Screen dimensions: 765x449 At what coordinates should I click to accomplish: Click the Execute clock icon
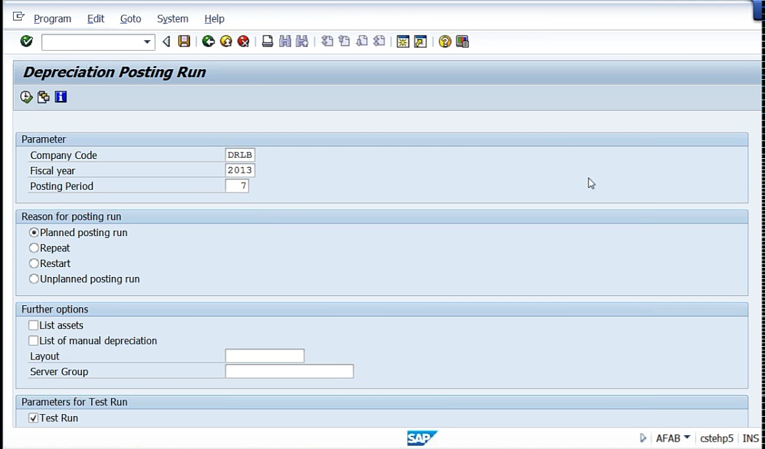[26, 97]
